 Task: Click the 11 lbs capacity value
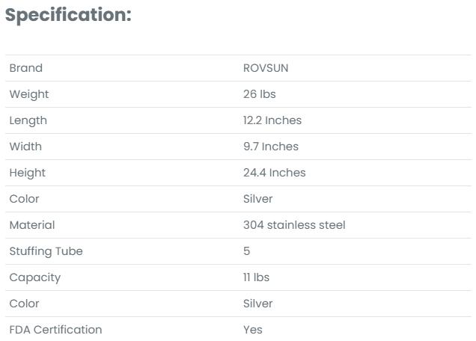tap(257, 277)
